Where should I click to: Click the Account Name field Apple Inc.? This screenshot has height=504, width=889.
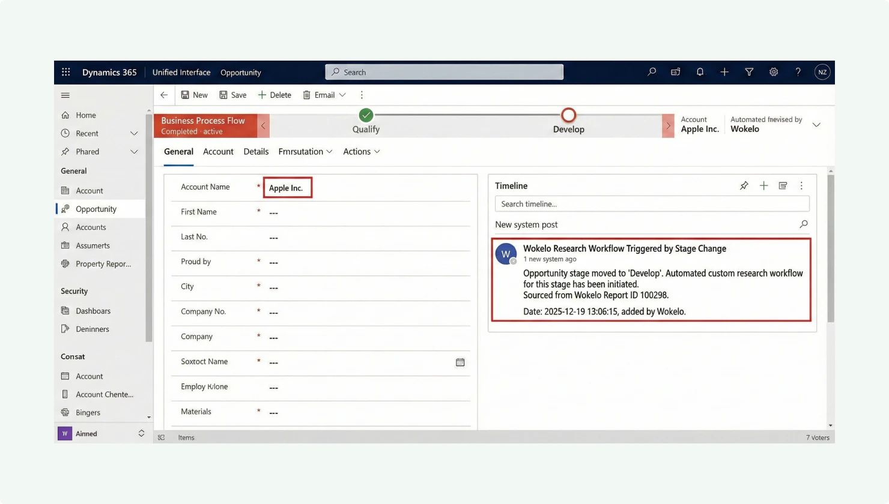(288, 188)
